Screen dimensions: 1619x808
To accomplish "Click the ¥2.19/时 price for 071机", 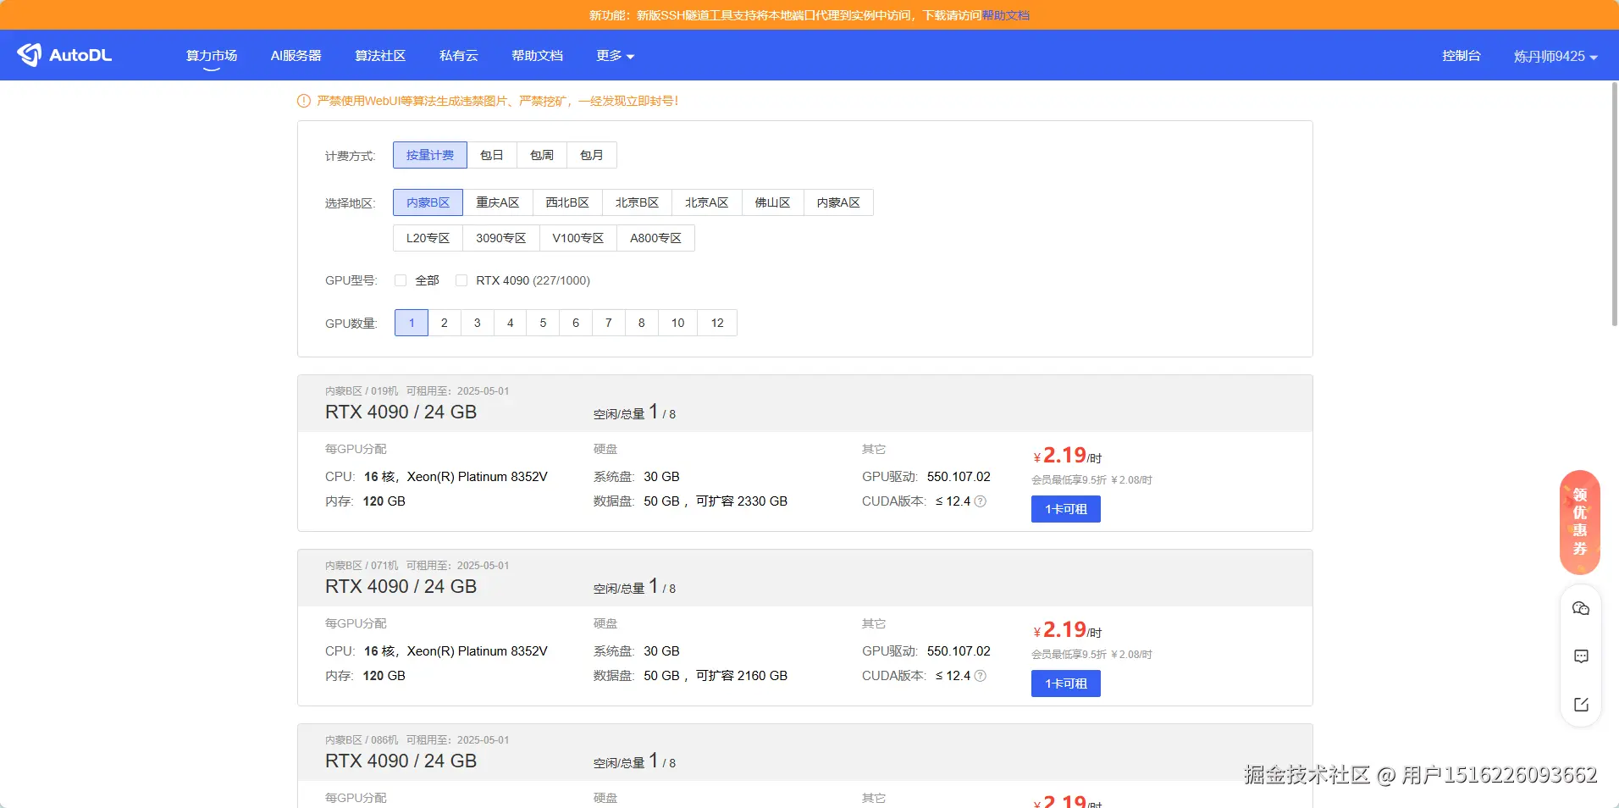I will click(1068, 630).
